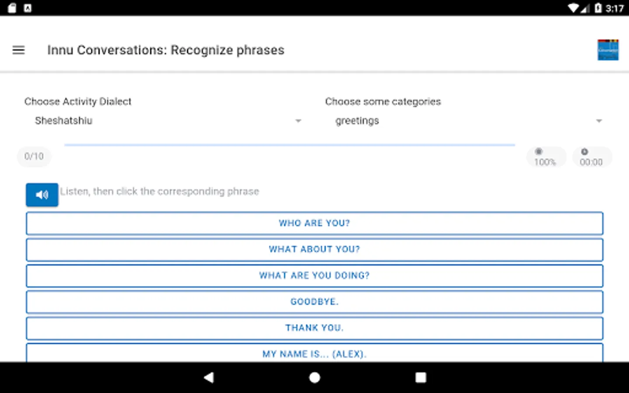Play the audio phrase speaker button
Screen dimensions: 629x393
42,195
